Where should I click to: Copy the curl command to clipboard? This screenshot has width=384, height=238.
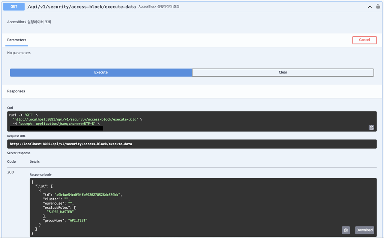[x=371, y=128]
